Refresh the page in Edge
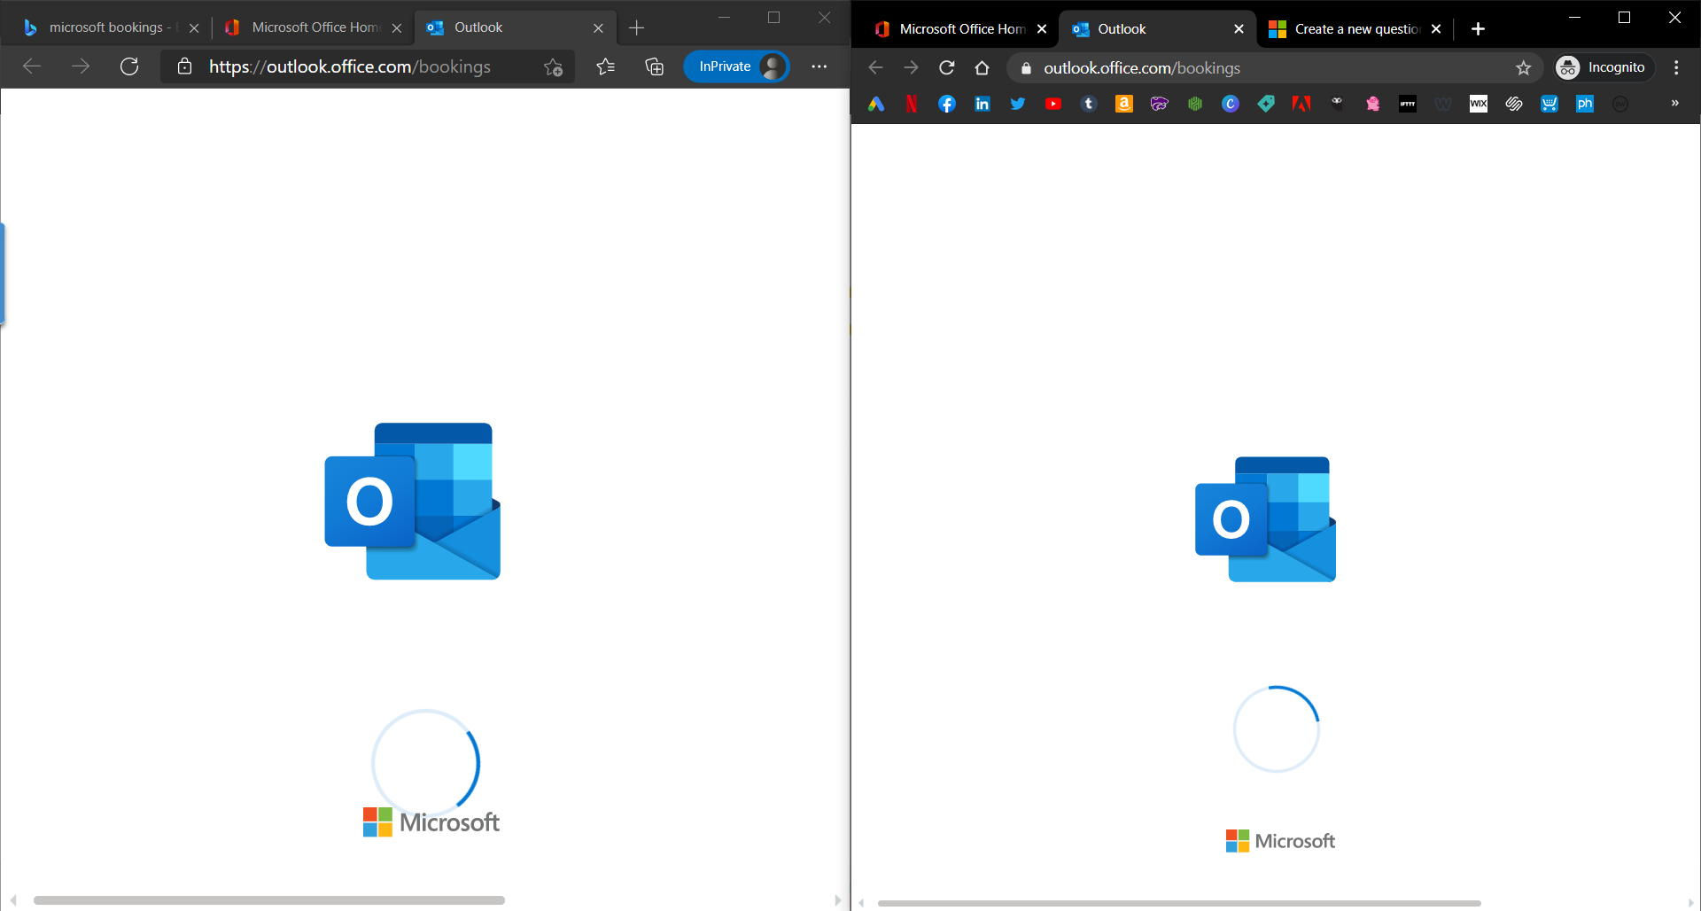 (x=129, y=66)
